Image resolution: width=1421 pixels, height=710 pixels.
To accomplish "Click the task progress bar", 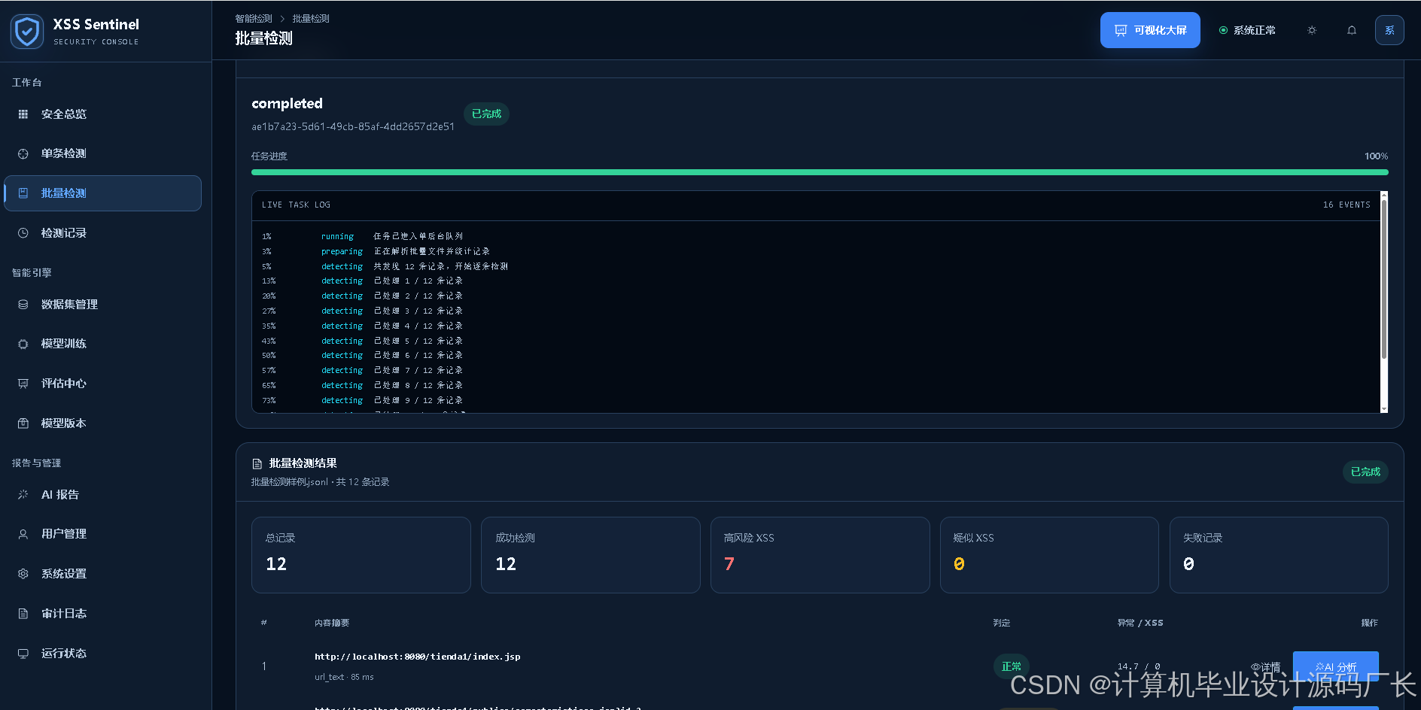I will [820, 172].
